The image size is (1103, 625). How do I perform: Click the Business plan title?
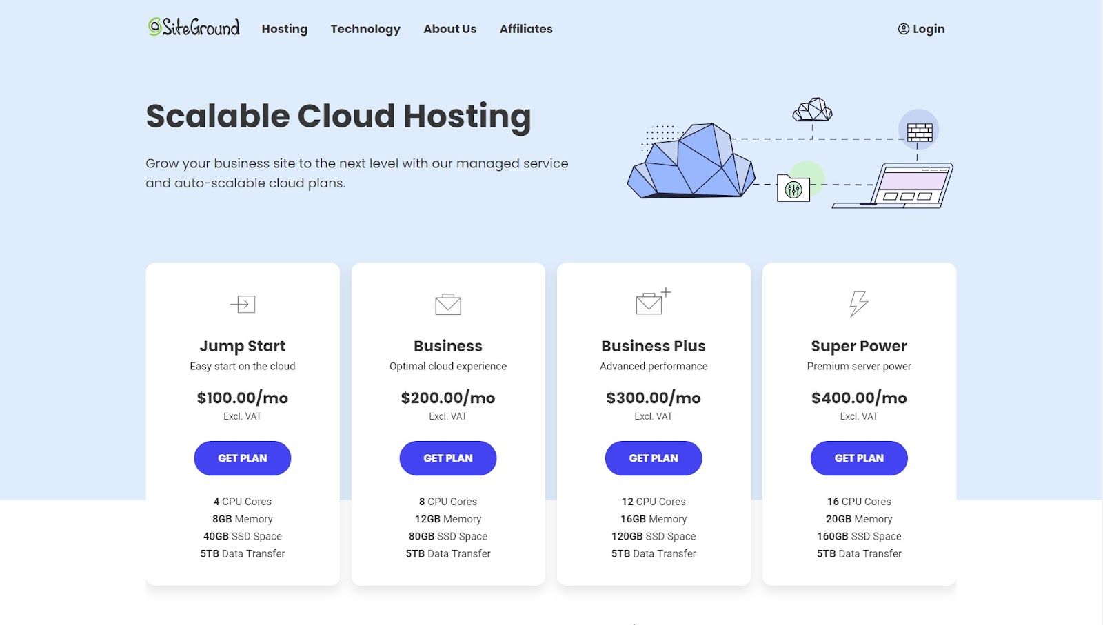448,346
